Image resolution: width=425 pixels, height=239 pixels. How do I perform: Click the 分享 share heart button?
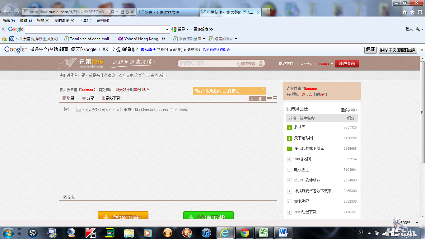[88, 98]
